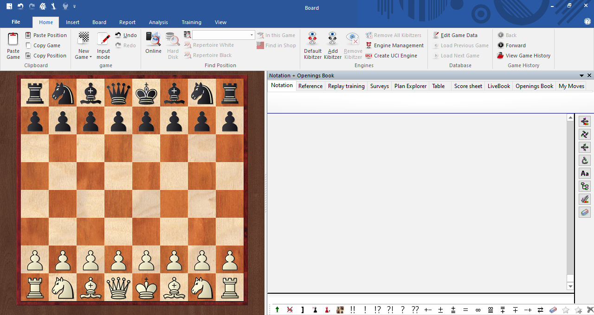This screenshot has width=594, height=315.
Task: Insert the ?? blunder annotation symbol
Action: (415, 310)
